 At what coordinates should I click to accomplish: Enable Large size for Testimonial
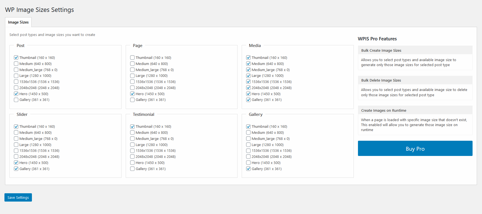132,145
